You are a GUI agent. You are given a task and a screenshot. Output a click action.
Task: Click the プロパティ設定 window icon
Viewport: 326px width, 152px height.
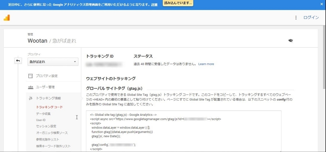click(x=31, y=76)
